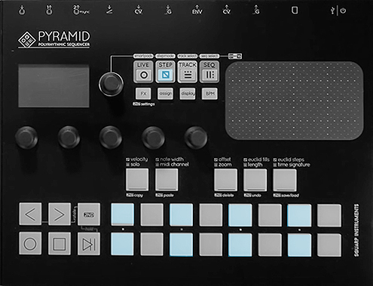Hit the stop square button

(x=60, y=243)
